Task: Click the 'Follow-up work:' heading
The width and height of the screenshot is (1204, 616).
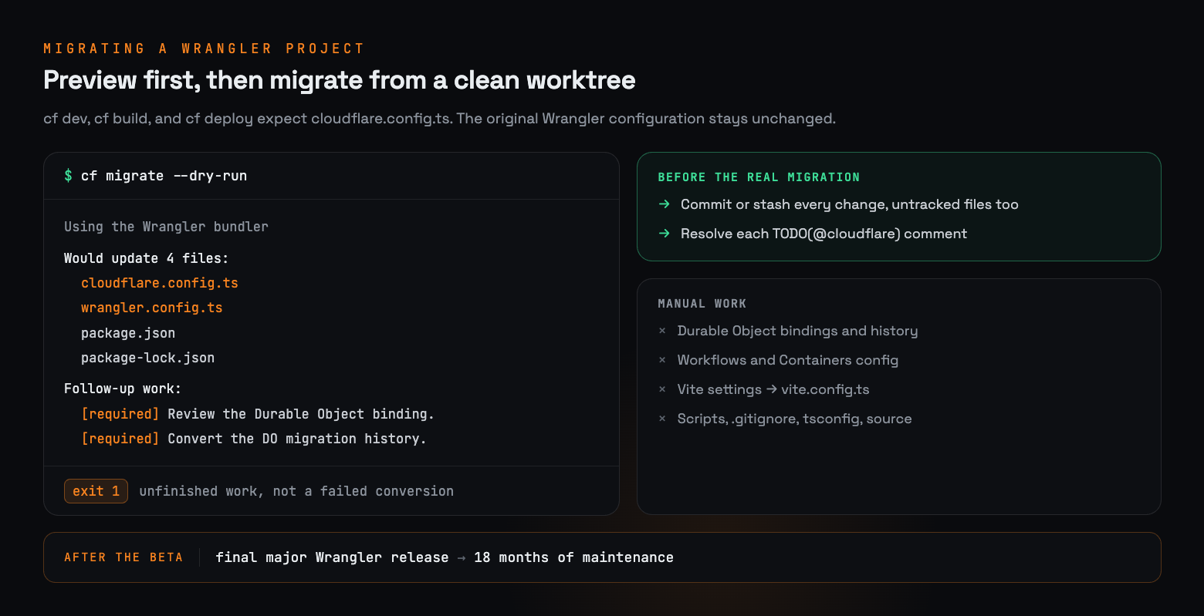Action: click(x=123, y=389)
